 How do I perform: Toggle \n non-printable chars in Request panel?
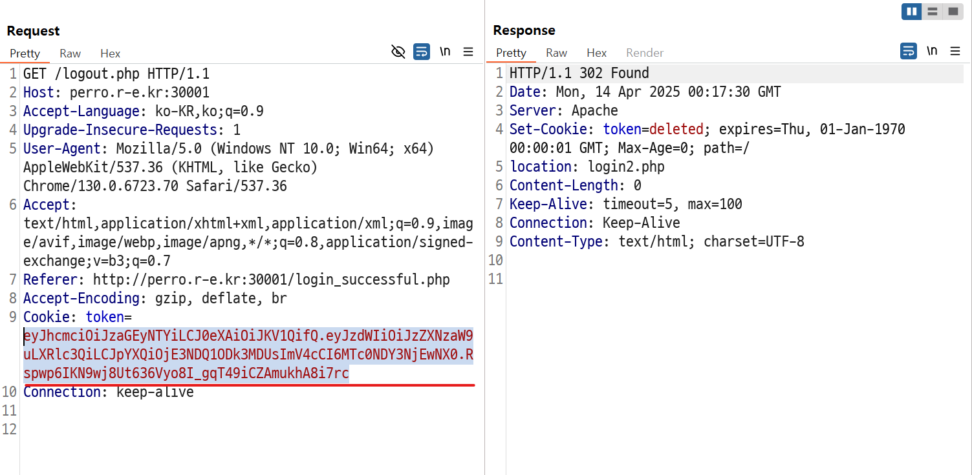coord(445,52)
